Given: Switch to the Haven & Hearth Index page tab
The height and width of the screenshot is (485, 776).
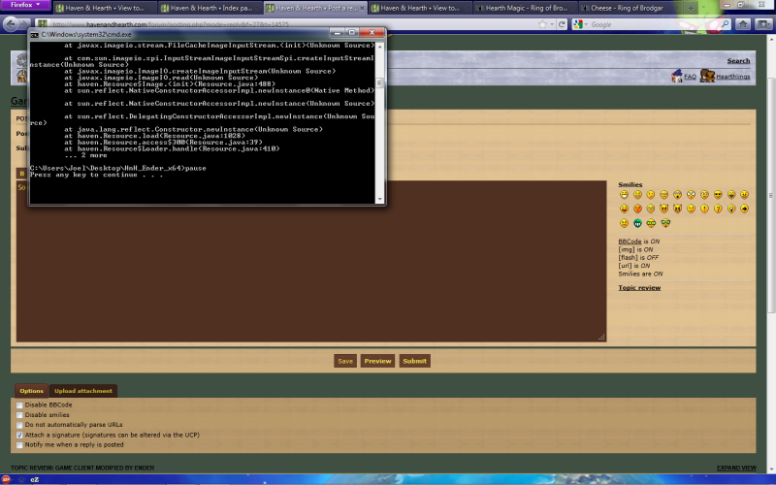Looking at the screenshot, I should click(x=210, y=8).
